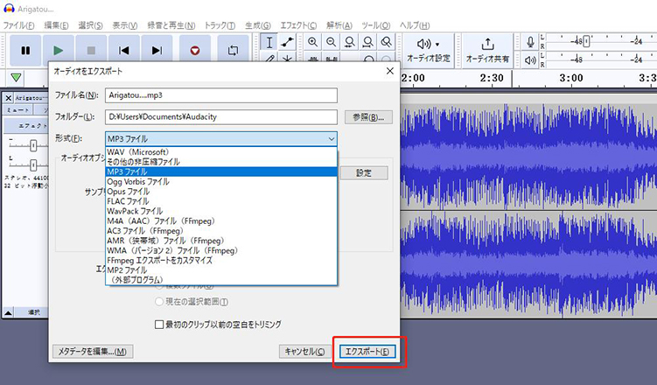This screenshot has height=385, width=657.
Task: Open the ツール menu
Action: pos(376,25)
